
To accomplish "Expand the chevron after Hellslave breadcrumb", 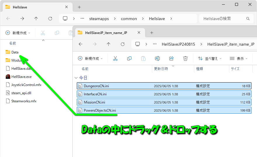I will 171,19.
